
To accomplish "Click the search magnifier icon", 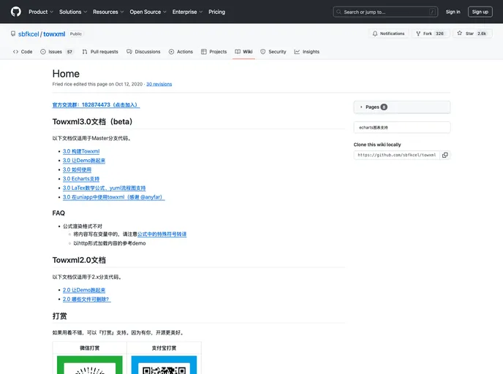I will tap(339, 12).
